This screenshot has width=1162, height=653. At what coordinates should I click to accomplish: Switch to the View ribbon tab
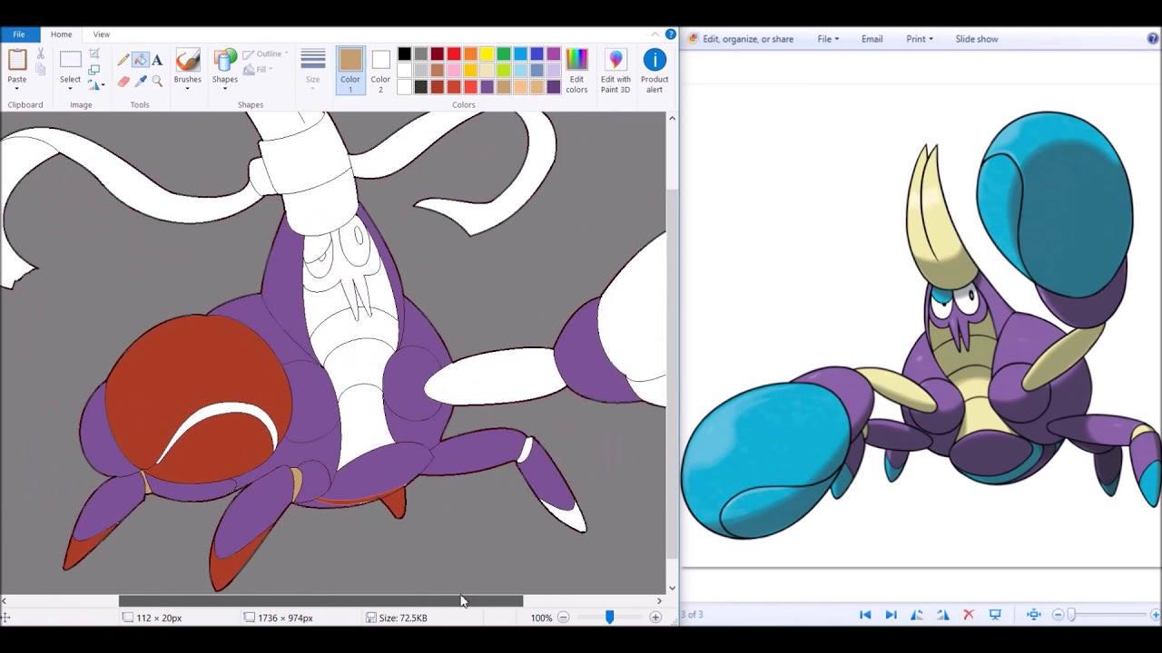[102, 34]
